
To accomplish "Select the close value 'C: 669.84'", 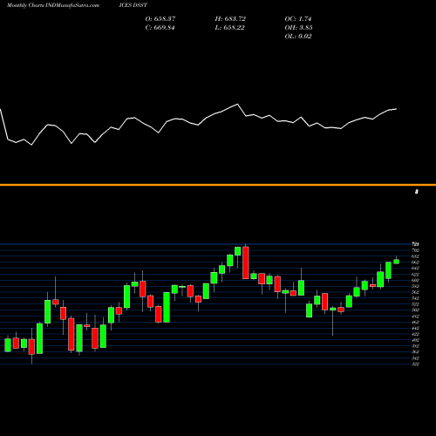I will (x=160, y=28).
